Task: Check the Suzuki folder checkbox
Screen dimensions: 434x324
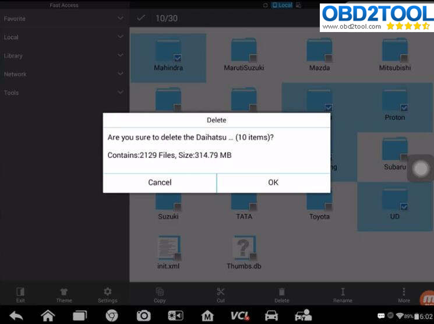Action: click(x=178, y=207)
